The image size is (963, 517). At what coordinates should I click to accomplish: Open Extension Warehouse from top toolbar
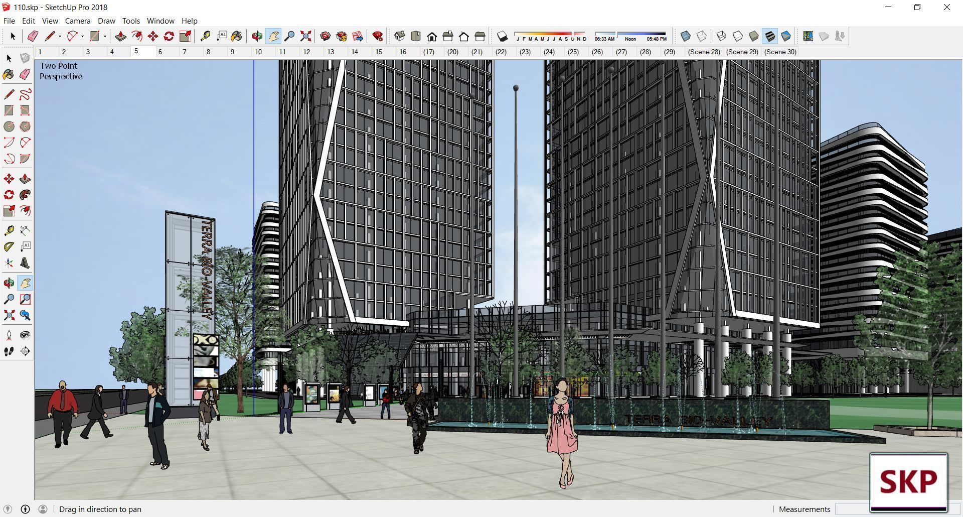click(342, 36)
